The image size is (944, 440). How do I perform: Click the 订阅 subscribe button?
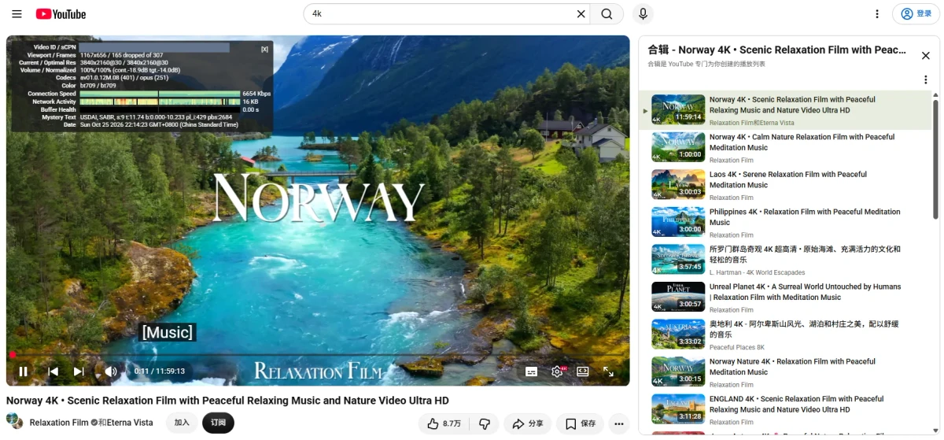pos(218,423)
